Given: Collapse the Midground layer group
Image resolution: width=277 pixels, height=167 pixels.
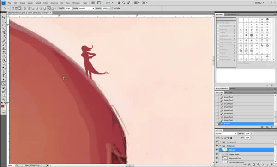Looking at the screenshot, I should (x=220, y=146).
